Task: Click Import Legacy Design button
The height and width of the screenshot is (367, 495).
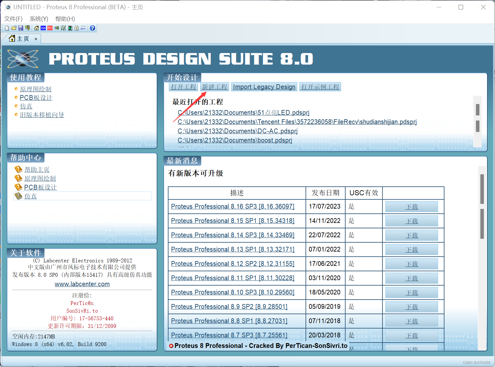Action: tap(264, 87)
